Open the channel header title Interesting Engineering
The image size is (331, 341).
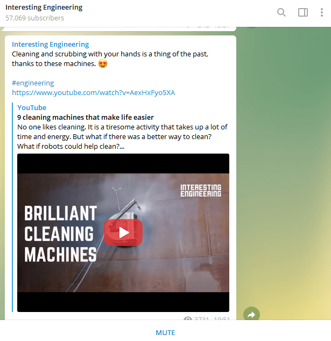pyautogui.click(x=44, y=7)
